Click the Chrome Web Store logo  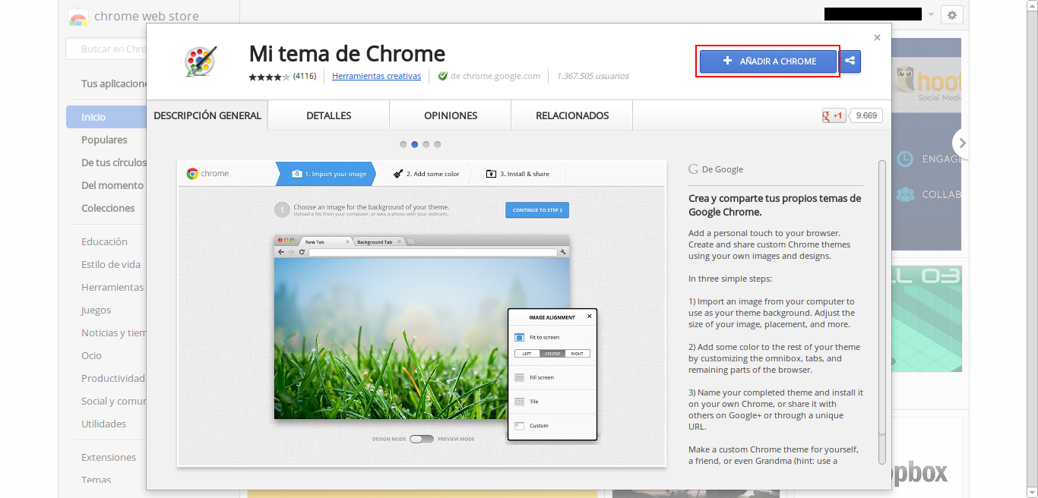[134, 16]
